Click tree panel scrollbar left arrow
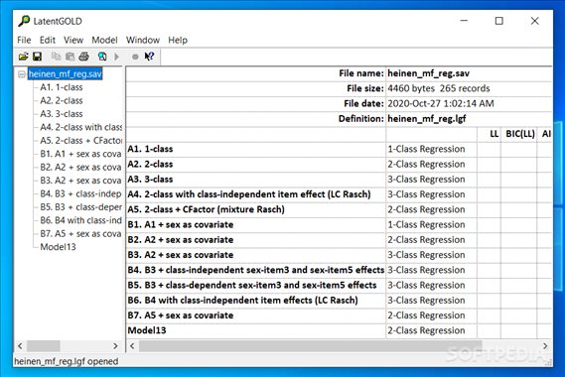The height and width of the screenshot is (377, 565). [20, 346]
